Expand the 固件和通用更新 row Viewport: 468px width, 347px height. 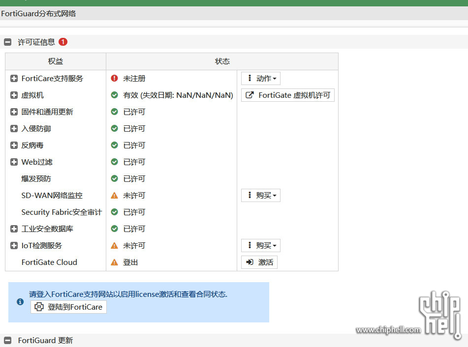point(14,112)
